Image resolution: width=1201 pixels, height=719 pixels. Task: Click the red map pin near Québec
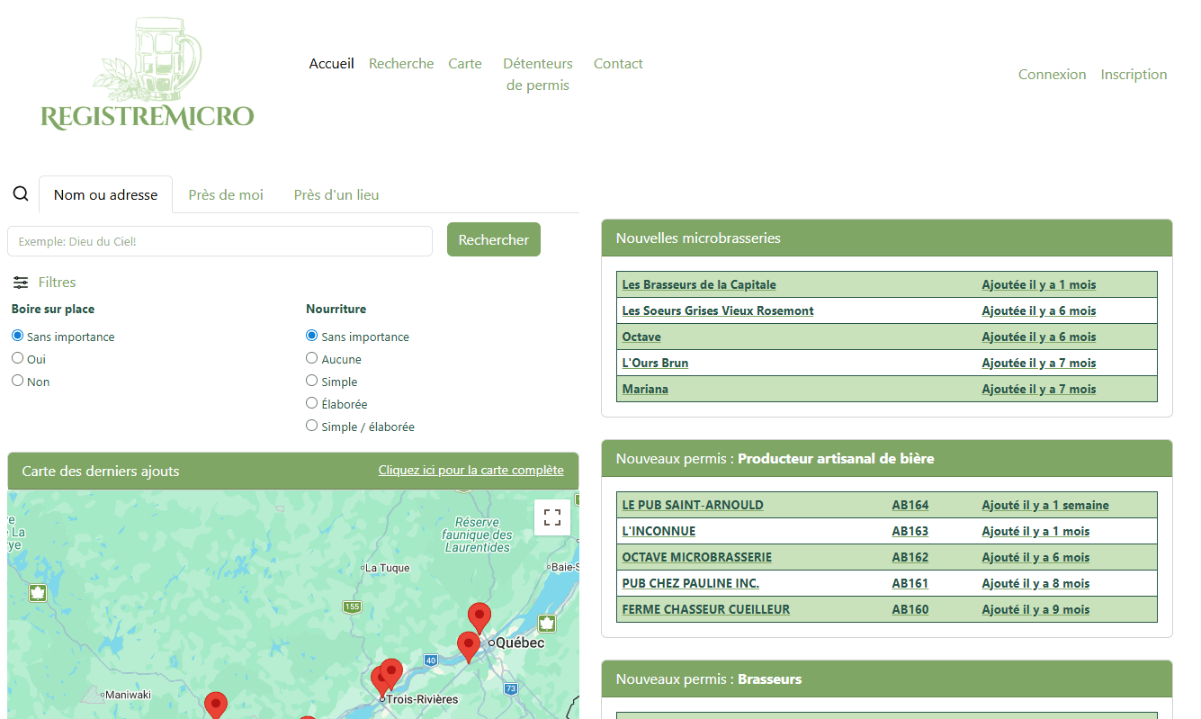click(x=468, y=645)
